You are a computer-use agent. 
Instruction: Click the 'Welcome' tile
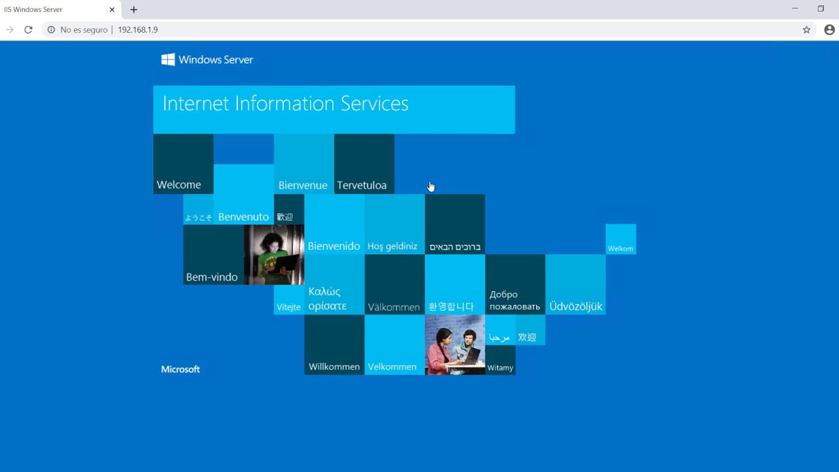[x=183, y=163]
